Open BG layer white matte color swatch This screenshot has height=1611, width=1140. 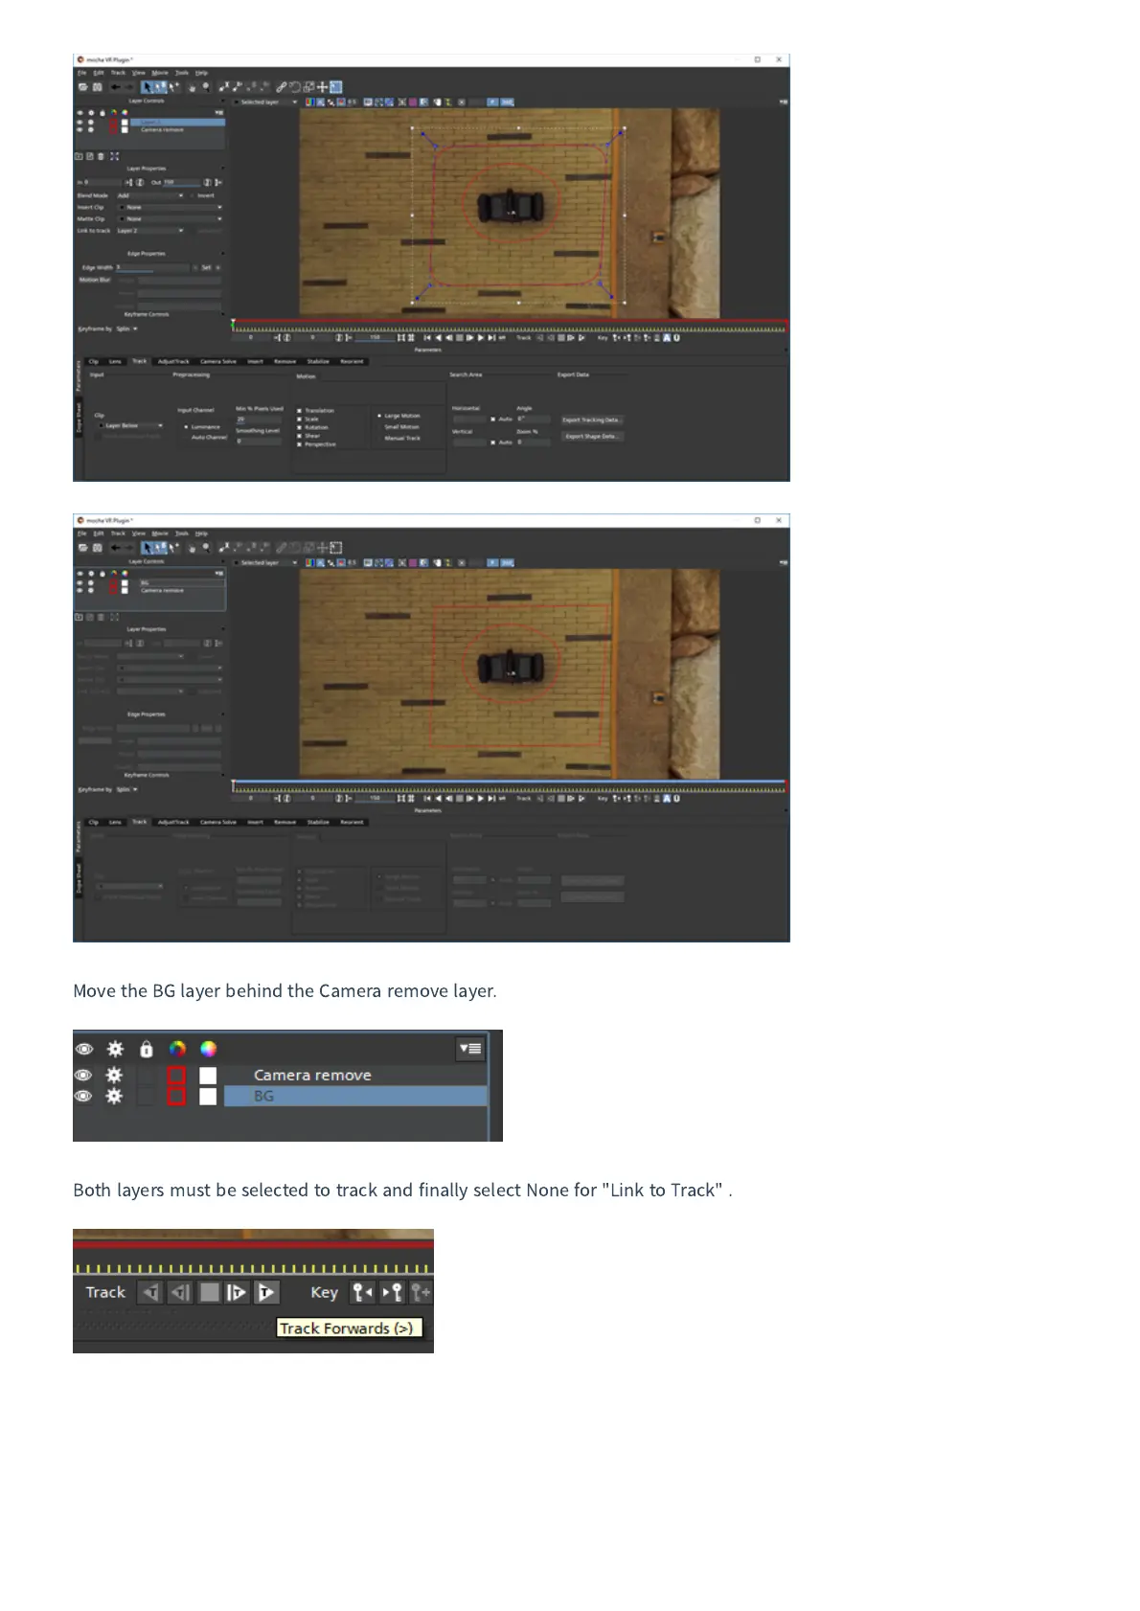pos(208,1096)
